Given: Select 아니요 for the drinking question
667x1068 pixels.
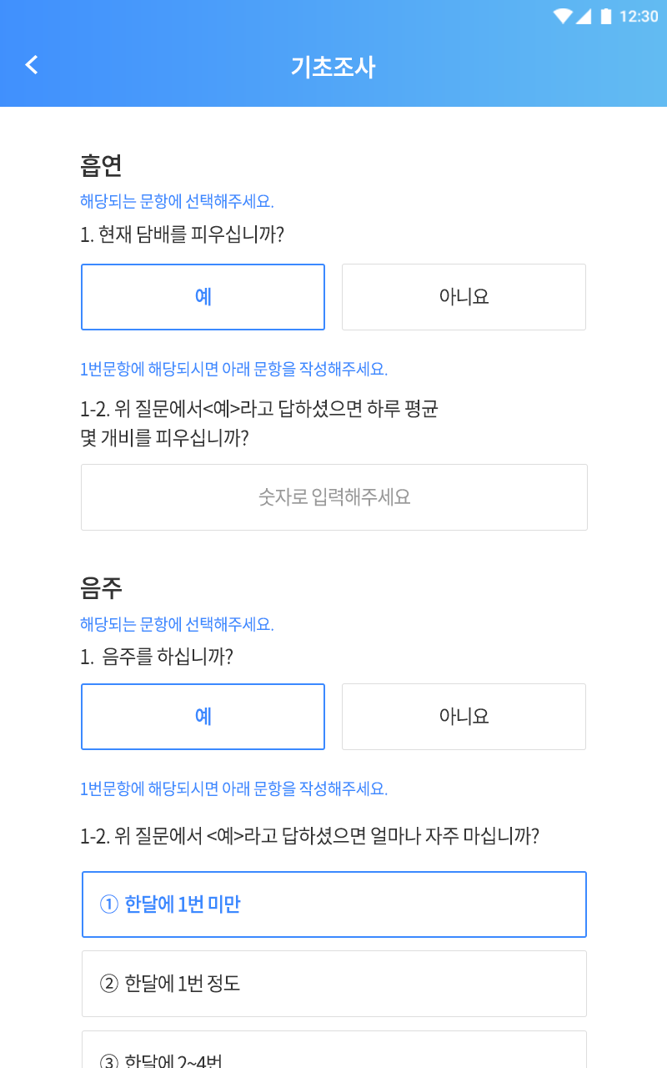Looking at the screenshot, I should pos(464,717).
